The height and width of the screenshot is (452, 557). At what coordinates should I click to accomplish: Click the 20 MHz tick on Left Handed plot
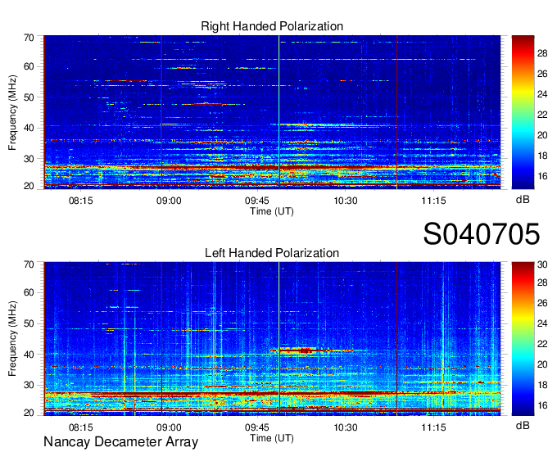click(x=29, y=413)
